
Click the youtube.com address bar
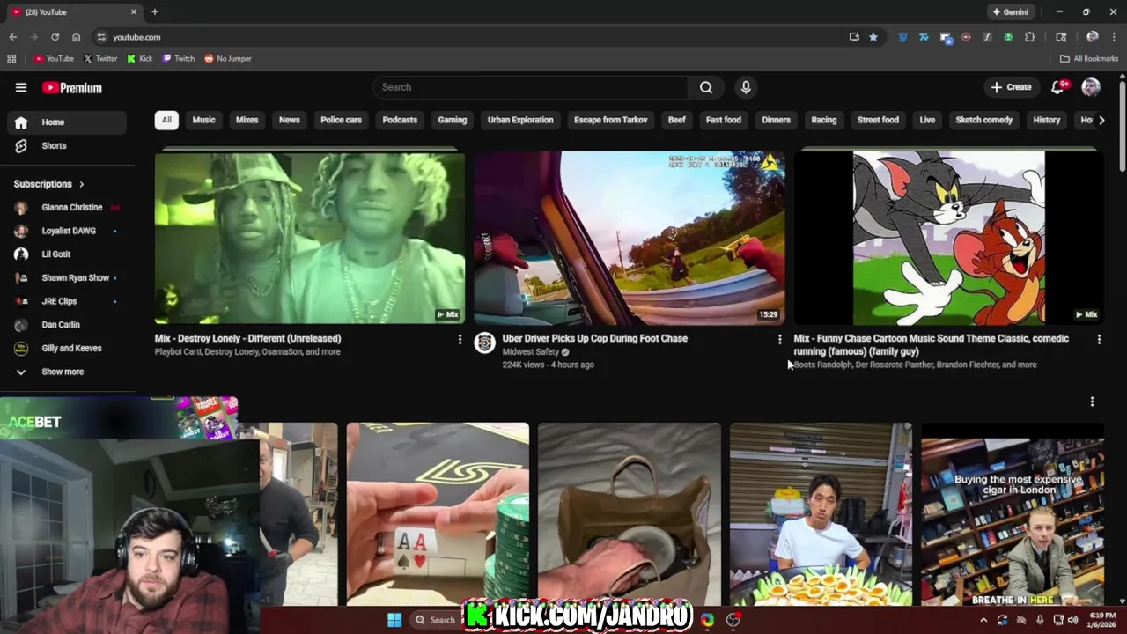point(467,37)
